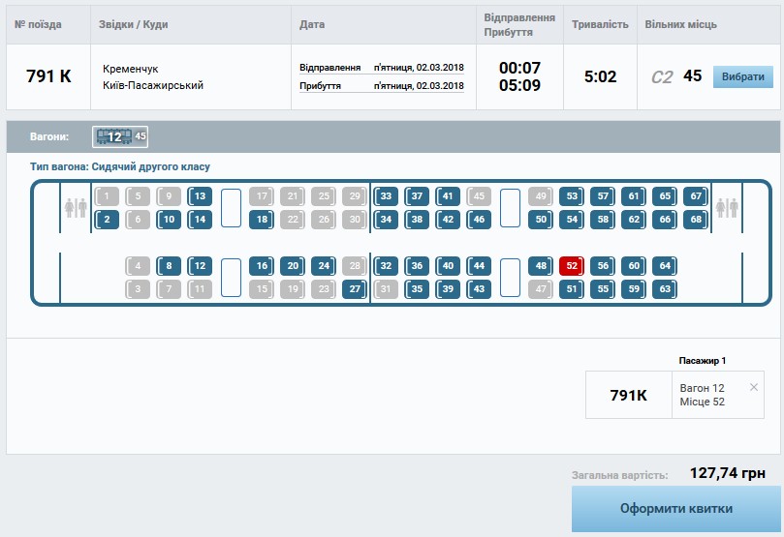Image resolution: width=784 pixels, height=537 pixels.
Task: Click the Вибрати button
Action: pyautogui.click(x=742, y=77)
